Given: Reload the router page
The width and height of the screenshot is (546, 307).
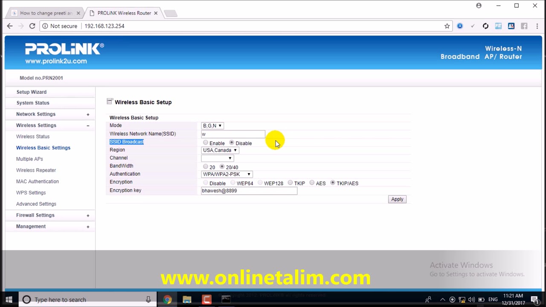Looking at the screenshot, I should click(32, 26).
